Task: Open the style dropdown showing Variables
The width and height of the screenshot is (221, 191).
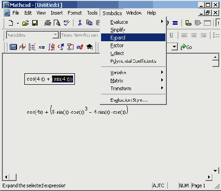Action: pyautogui.click(x=32, y=35)
